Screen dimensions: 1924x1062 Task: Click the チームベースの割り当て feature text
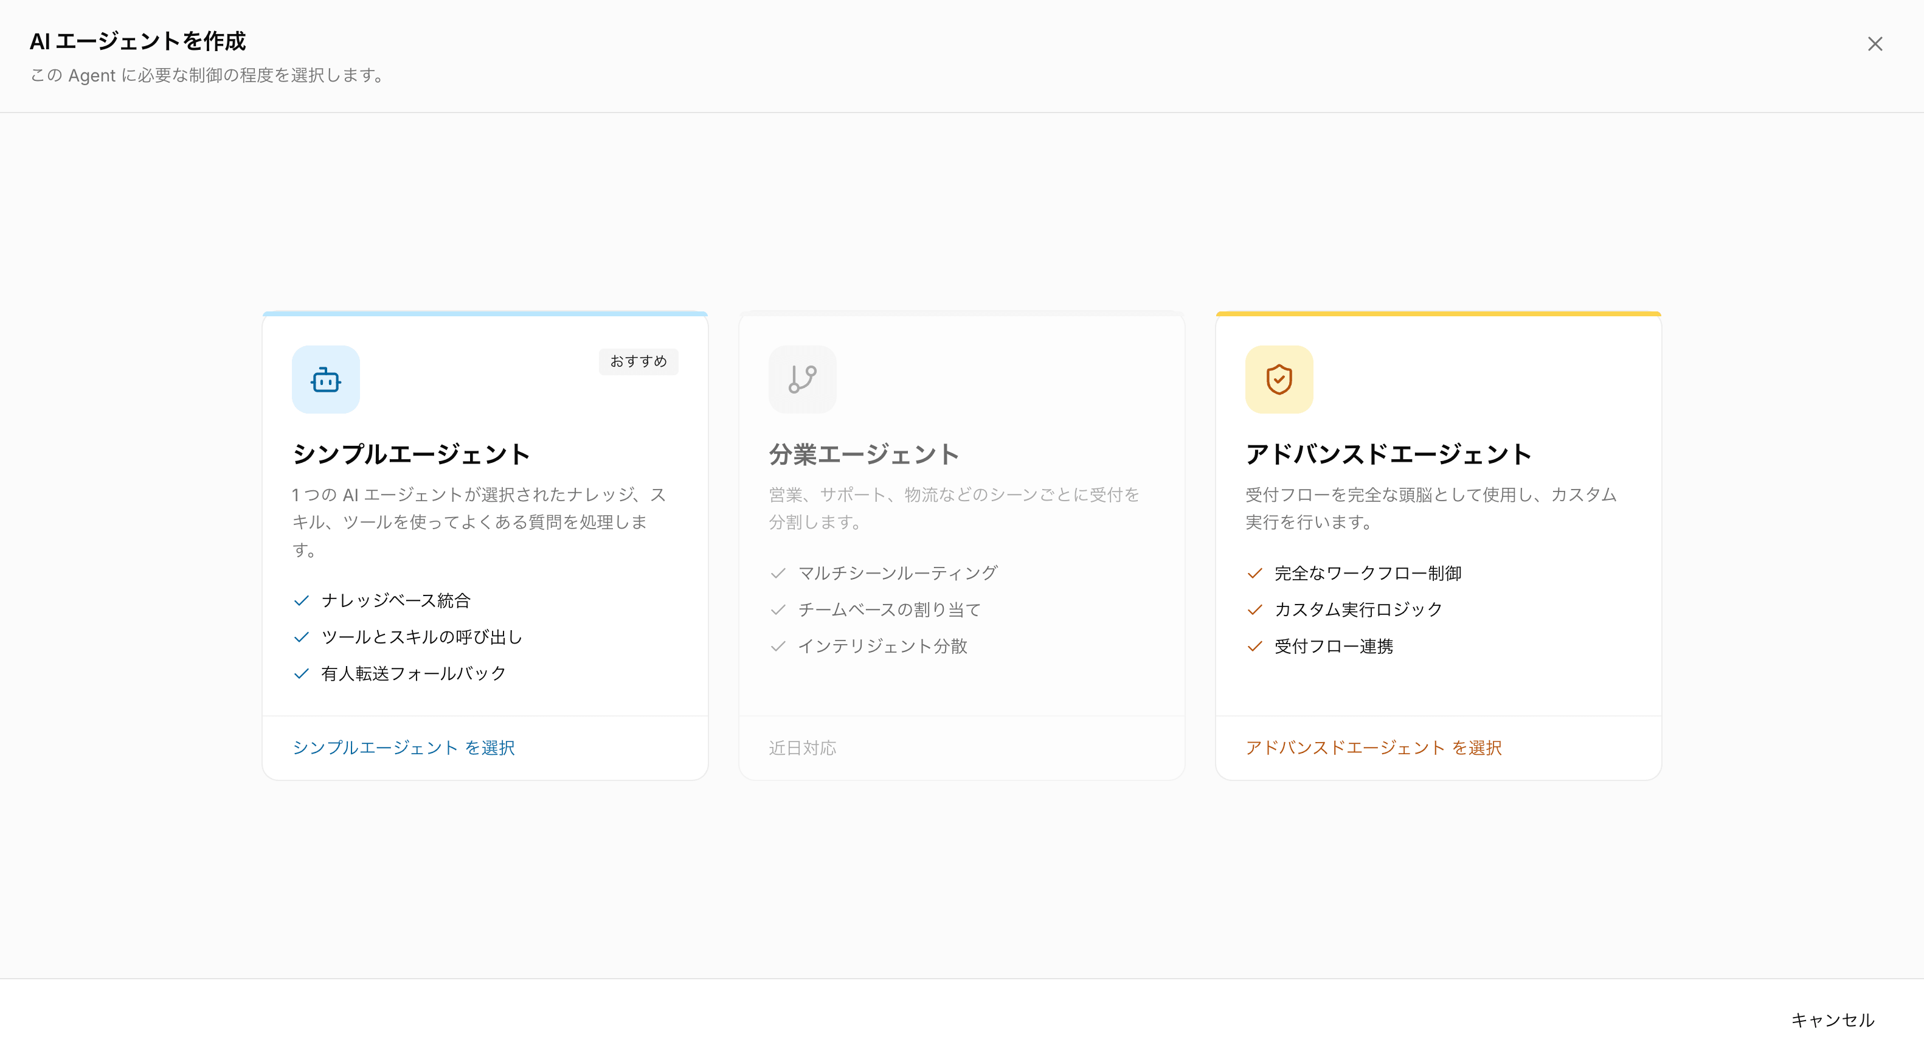pyautogui.click(x=889, y=609)
